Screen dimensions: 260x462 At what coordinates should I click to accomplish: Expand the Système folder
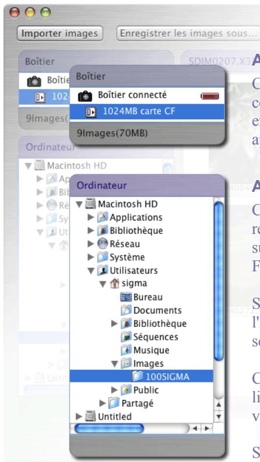click(91, 257)
